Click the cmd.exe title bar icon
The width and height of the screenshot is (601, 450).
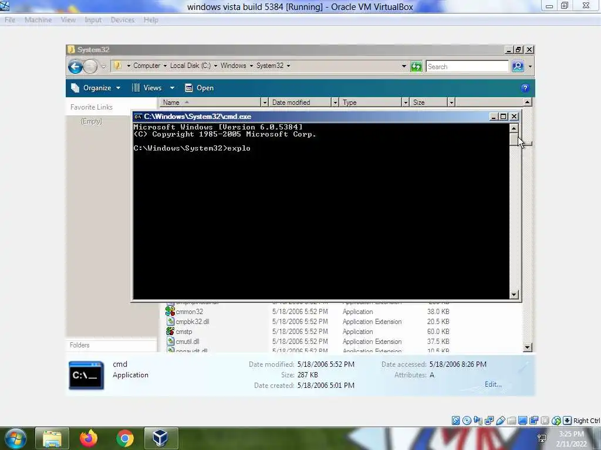137,117
